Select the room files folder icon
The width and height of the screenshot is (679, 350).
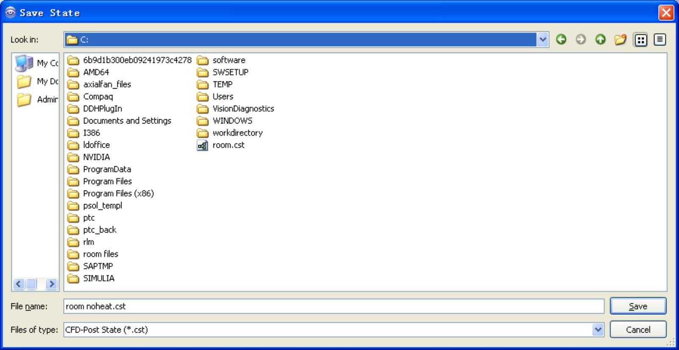point(73,255)
